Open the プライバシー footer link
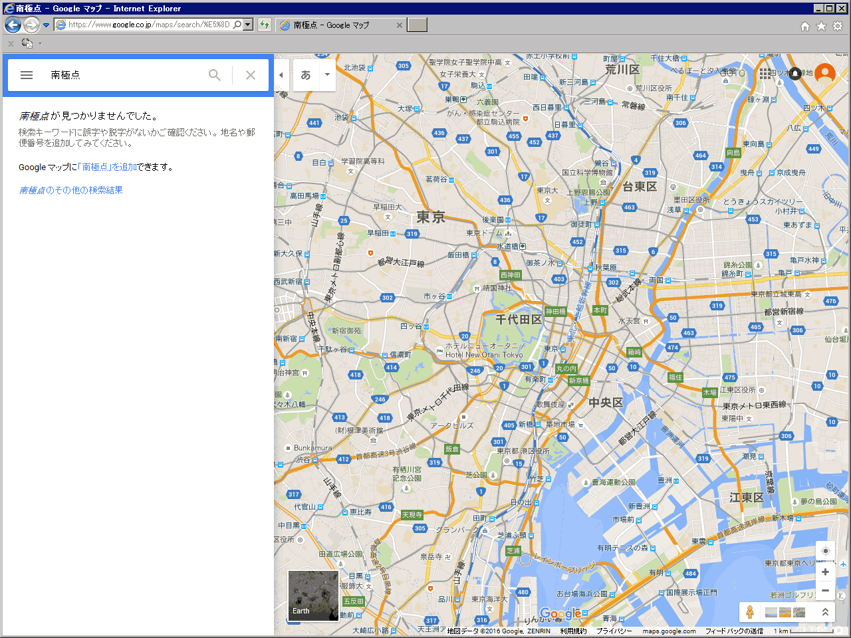Image resolution: width=851 pixels, height=638 pixels. pyautogui.click(x=614, y=631)
